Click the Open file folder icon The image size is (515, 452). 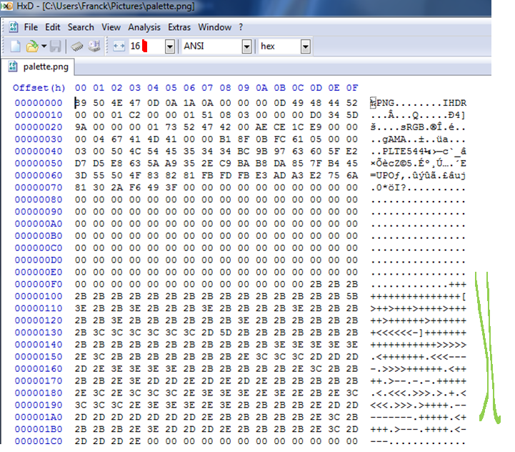point(31,46)
